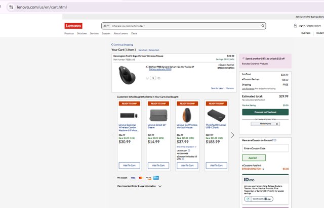The image size is (324, 208).
Task: Open the Business link in header
Action: pyautogui.click(x=306, y=33)
